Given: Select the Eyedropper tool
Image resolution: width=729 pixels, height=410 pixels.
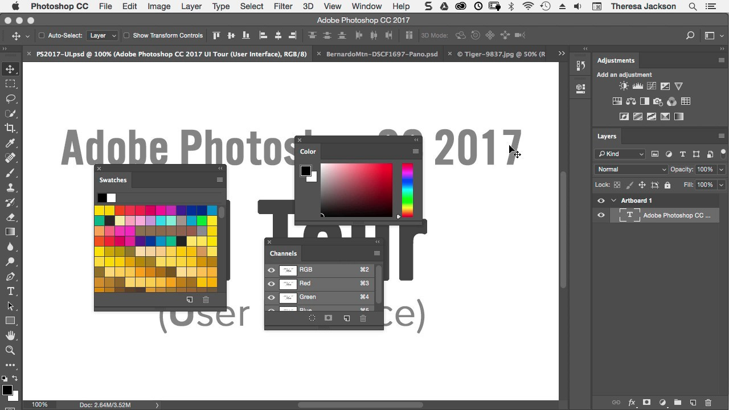Looking at the screenshot, I should coord(10,143).
